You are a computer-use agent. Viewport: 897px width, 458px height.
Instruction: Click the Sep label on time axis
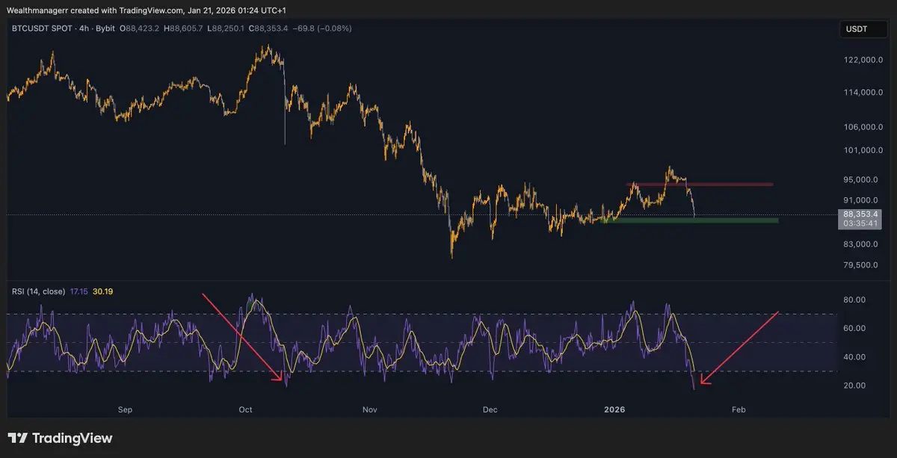click(125, 410)
